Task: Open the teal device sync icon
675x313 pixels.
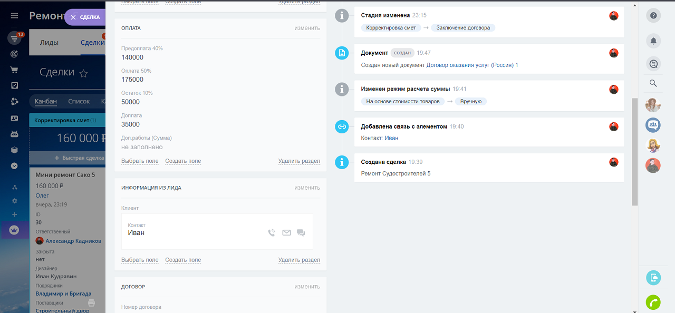Action: click(x=653, y=277)
